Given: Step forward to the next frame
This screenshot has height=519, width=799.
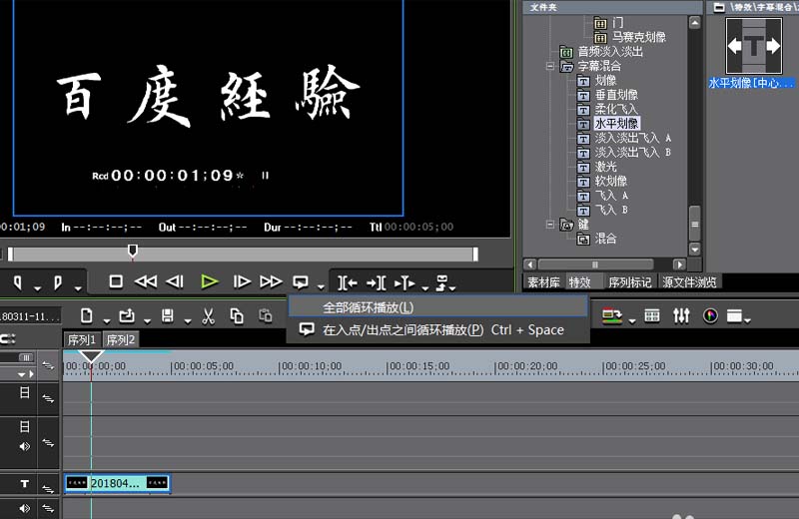Looking at the screenshot, I should point(242,281).
